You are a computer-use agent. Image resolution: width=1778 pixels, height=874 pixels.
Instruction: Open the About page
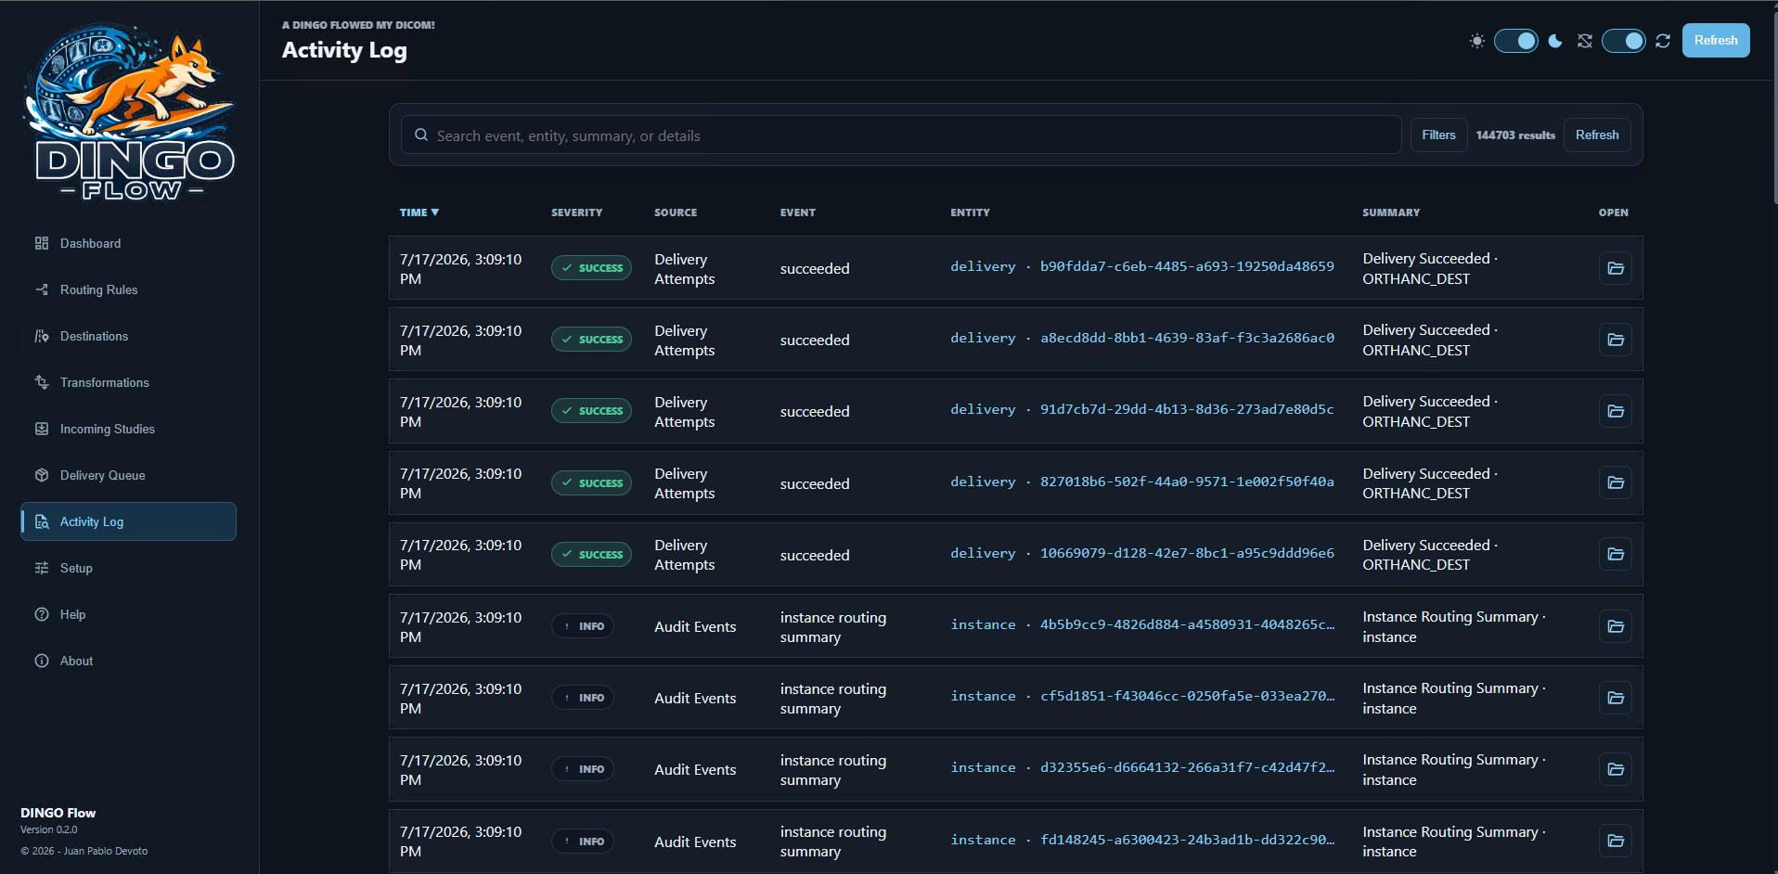[128, 661]
